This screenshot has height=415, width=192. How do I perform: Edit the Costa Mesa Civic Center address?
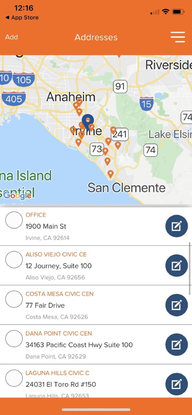pyautogui.click(x=176, y=305)
